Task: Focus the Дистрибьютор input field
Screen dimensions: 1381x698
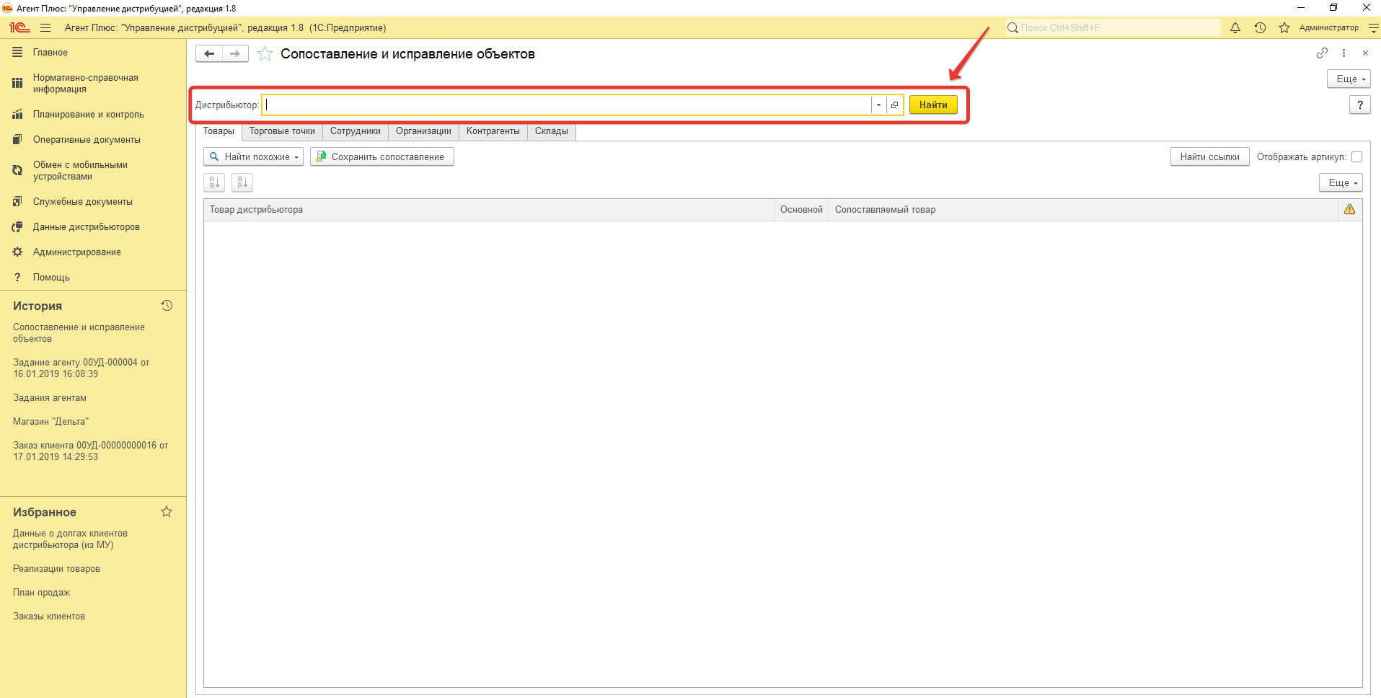Action: click(x=567, y=105)
